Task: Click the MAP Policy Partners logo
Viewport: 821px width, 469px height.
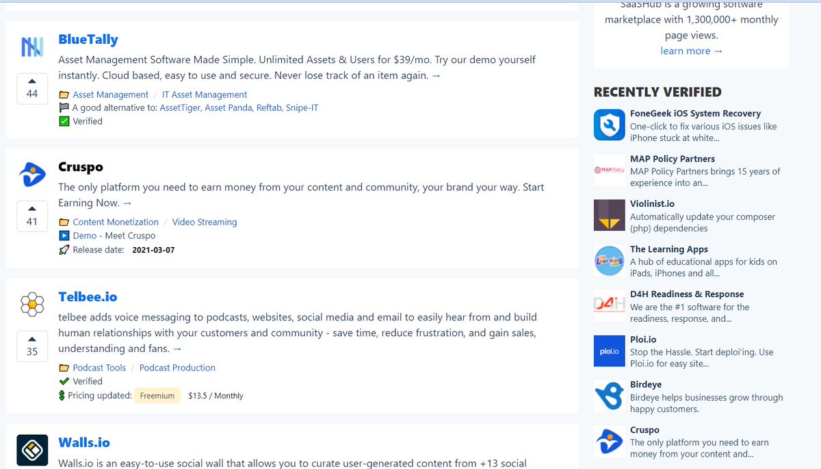Action: click(x=609, y=170)
